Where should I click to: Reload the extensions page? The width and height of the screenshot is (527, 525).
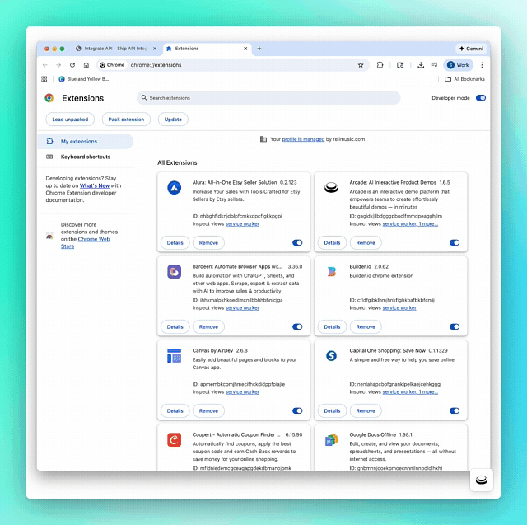point(72,65)
